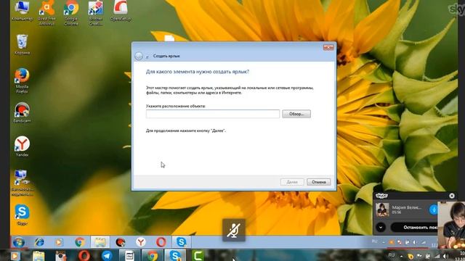Open the Компьютер desktop icon
The width and height of the screenshot is (465, 261).
[22, 11]
